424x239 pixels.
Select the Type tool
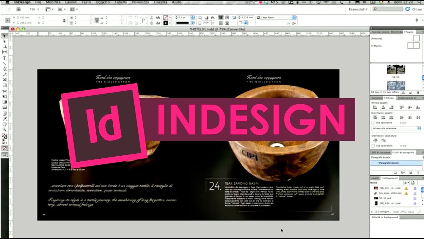click(x=5, y=58)
